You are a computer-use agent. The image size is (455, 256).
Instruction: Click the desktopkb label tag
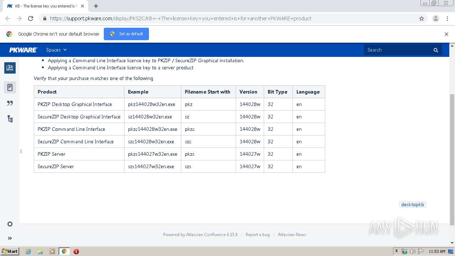click(x=412, y=204)
